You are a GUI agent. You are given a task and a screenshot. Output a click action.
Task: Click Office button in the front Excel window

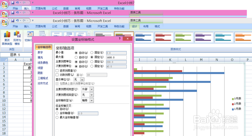(5, 23)
